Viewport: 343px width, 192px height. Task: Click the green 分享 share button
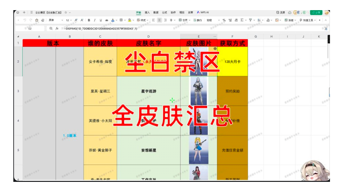coord(316,13)
